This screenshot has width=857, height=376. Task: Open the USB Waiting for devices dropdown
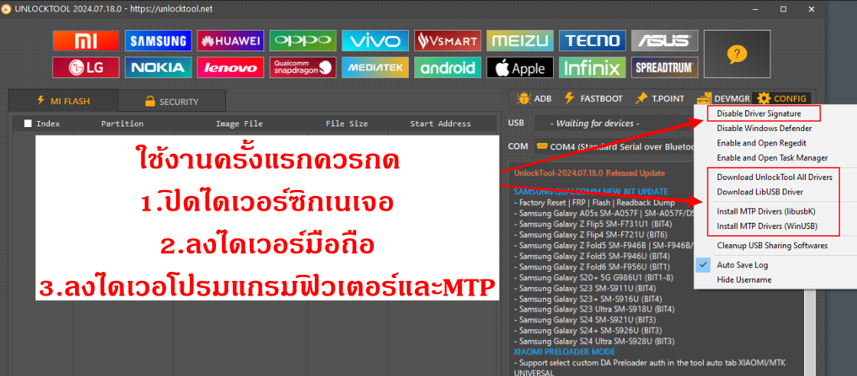(615, 123)
